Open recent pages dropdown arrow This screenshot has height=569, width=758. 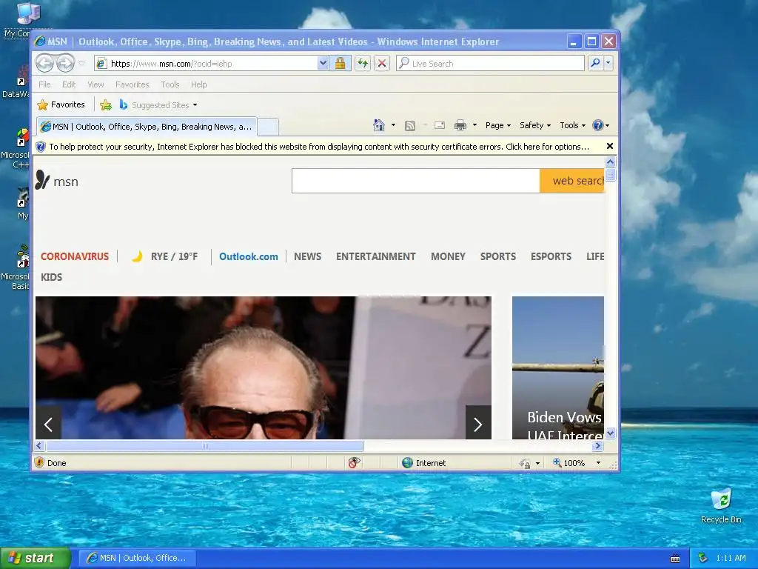click(x=81, y=64)
